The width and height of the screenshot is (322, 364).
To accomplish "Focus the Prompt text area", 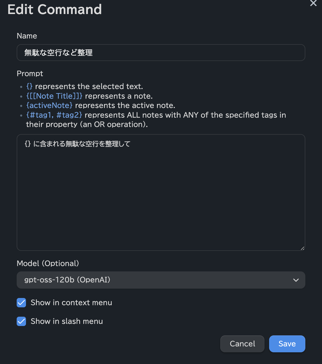I will pyautogui.click(x=161, y=193).
